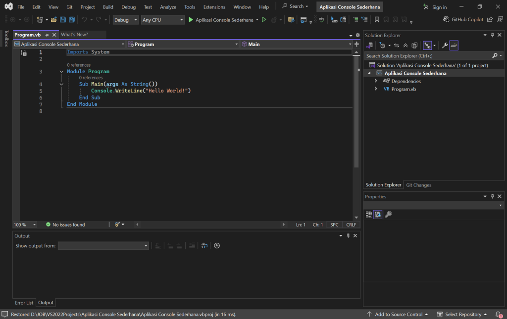Open the Debug configuration dropdown
Image resolution: width=507 pixels, height=319 pixels.
click(x=125, y=20)
